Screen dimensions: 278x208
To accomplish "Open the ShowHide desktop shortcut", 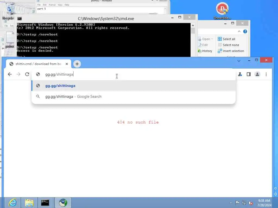I will click(222, 11).
